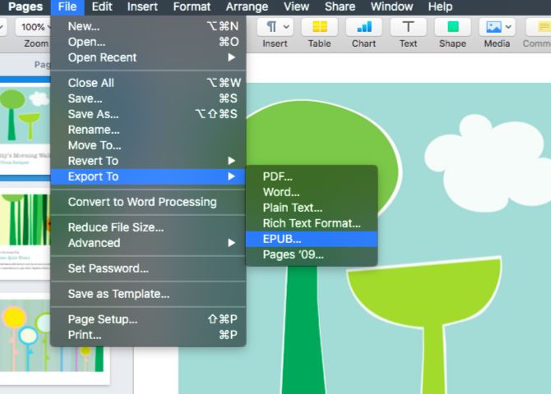Click the Chart toolbar icon
Viewport: 551px width, 394px height.
click(363, 26)
